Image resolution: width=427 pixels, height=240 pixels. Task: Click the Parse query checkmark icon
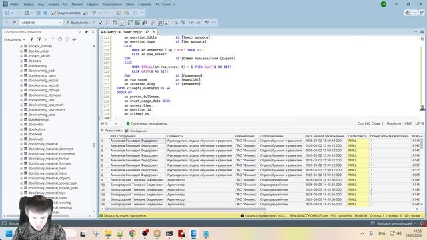(101, 23)
